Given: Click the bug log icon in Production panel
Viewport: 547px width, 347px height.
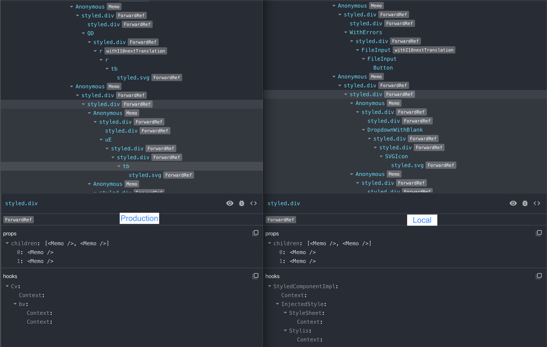Looking at the screenshot, I should [242, 203].
